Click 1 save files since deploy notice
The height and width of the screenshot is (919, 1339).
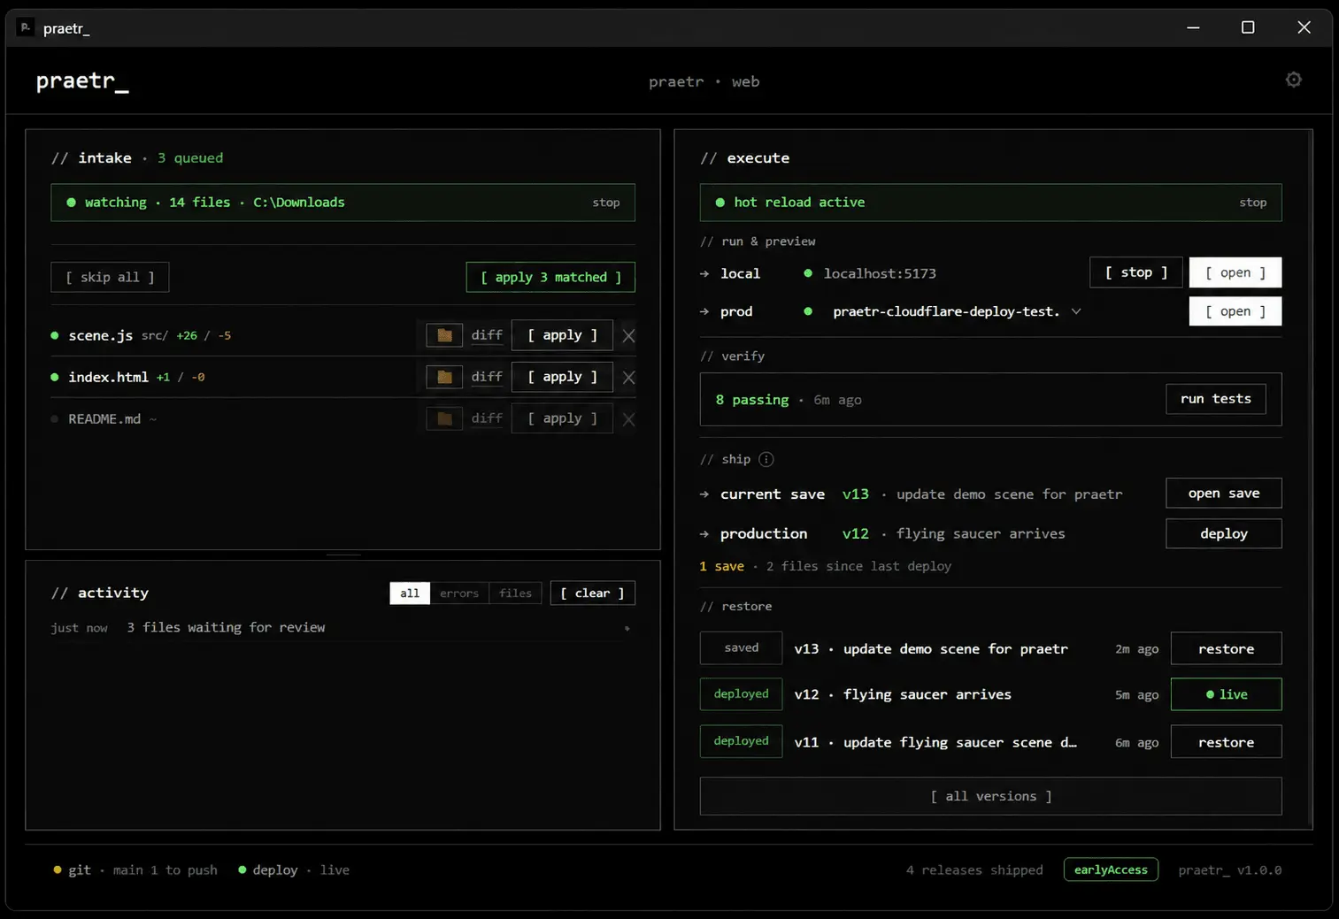click(826, 566)
